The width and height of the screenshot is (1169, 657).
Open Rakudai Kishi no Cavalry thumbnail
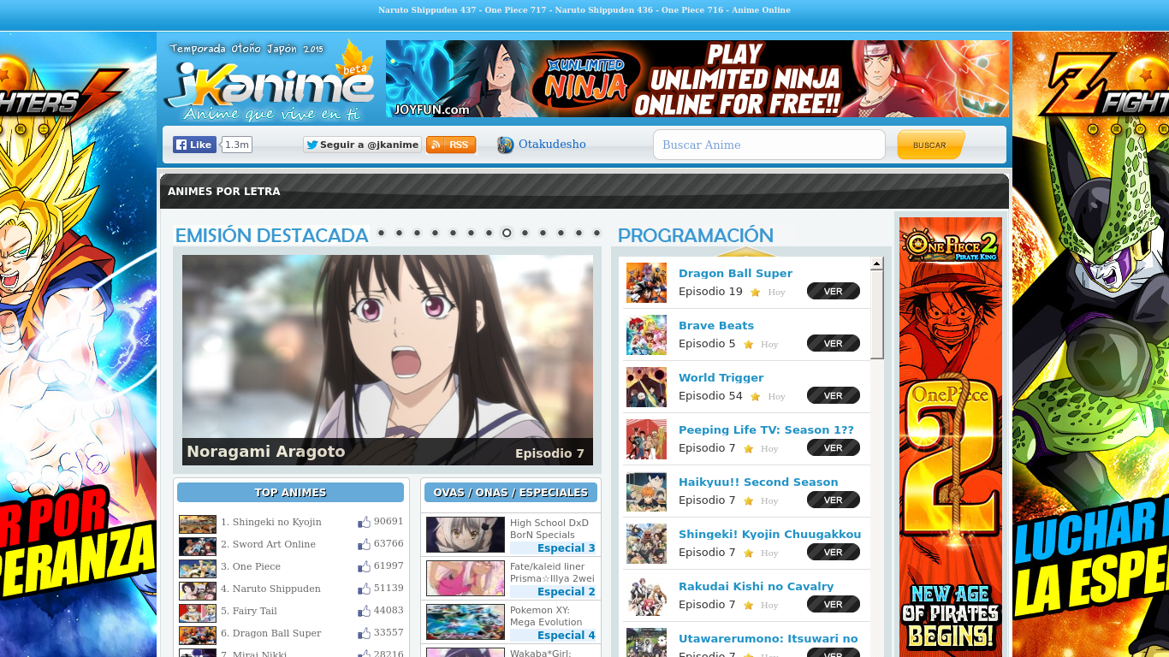pyautogui.click(x=646, y=596)
